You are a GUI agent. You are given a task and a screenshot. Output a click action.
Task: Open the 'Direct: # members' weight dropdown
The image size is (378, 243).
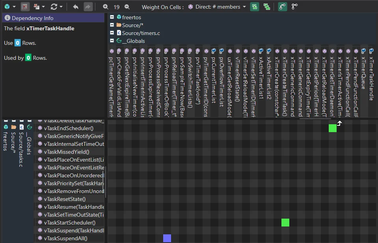pyautogui.click(x=217, y=7)
